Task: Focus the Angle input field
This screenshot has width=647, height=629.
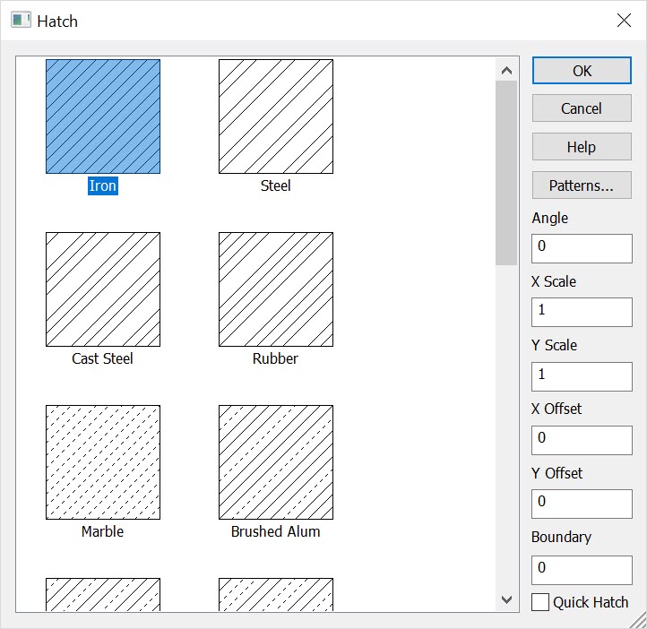Action: point(582,248)
